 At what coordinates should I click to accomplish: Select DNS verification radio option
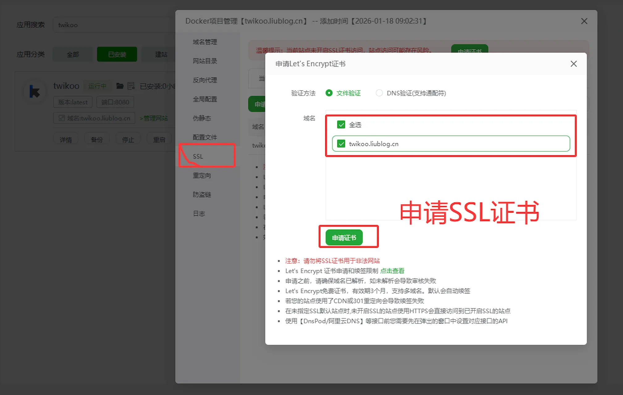click(379, 93)
